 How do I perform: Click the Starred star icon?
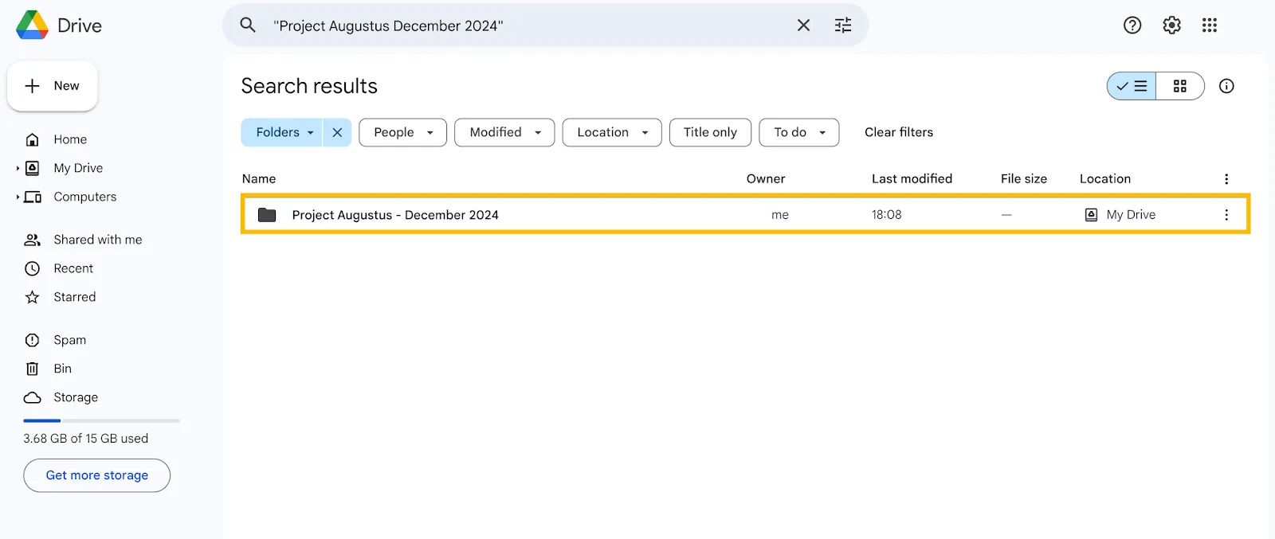33,297
